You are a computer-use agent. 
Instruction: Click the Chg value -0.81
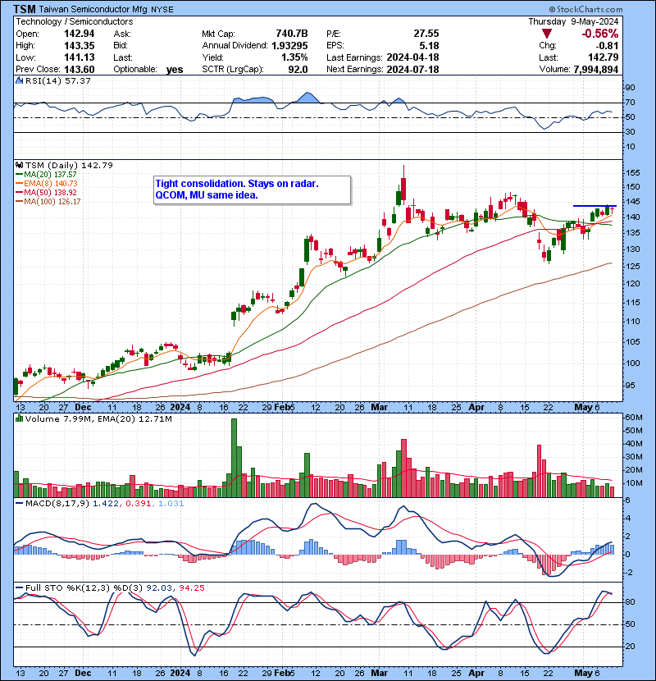pyautogui.click(x=608, y=45)
